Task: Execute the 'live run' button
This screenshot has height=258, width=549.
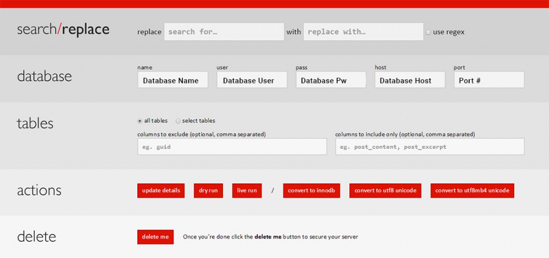Action: (x=247, y=191)
